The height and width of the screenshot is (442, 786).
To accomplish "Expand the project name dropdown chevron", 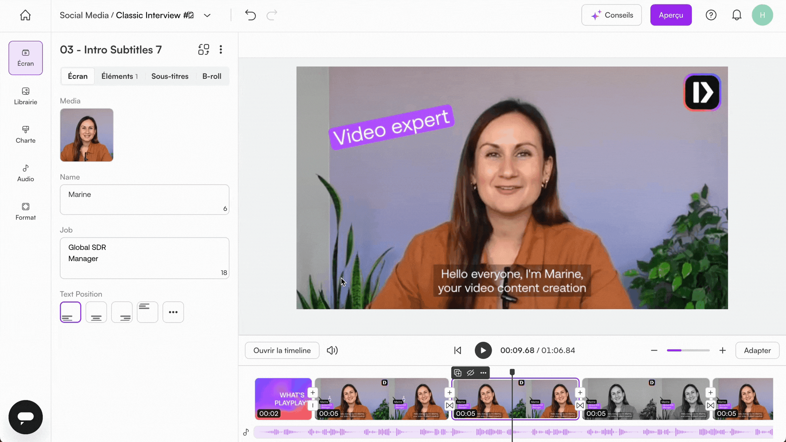I will coord(207,15).
